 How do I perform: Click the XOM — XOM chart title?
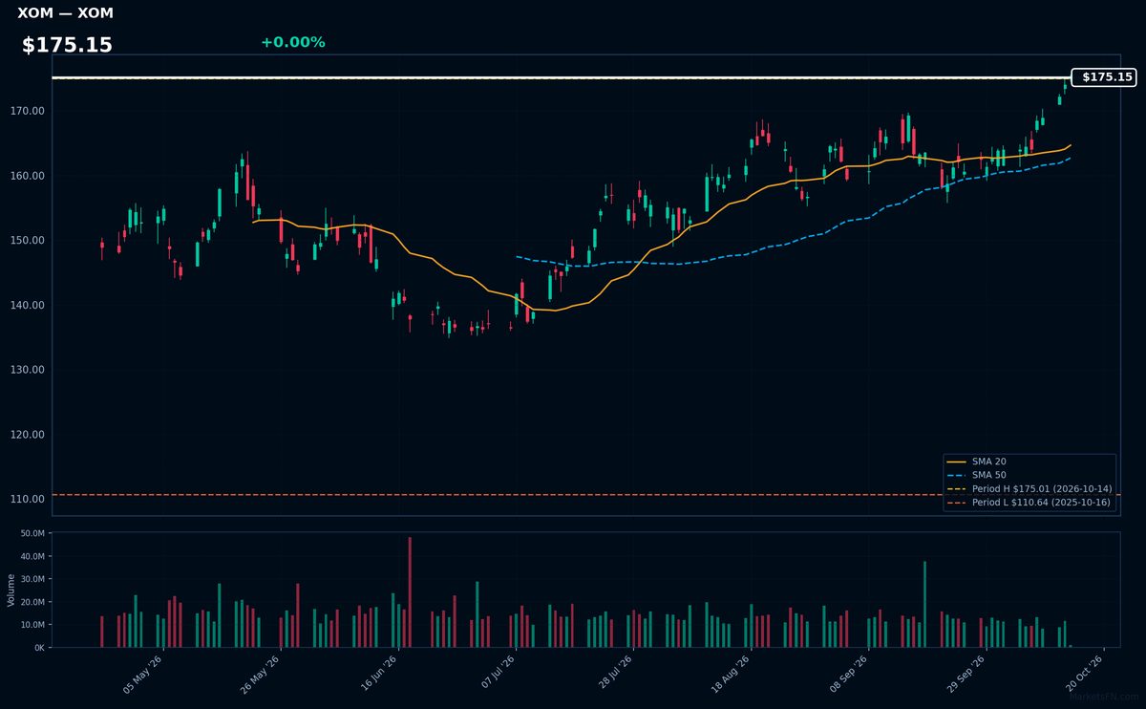[x=65, y=13]
